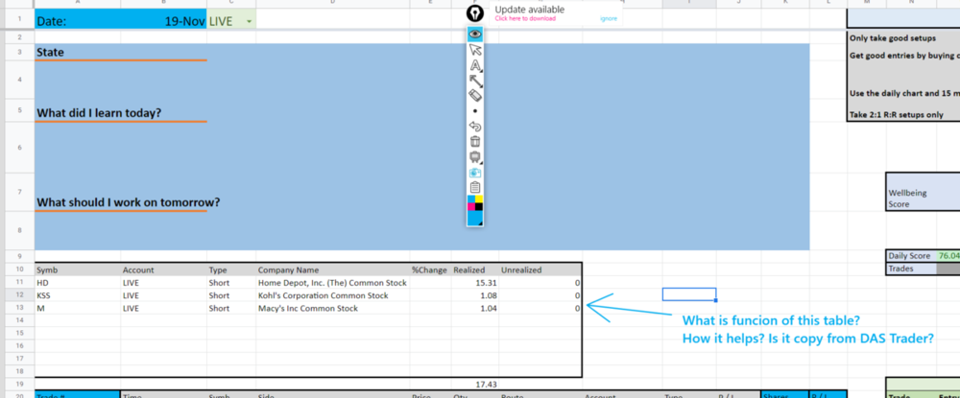Undo last annotation with the undo arrow
The image size is (960, 398).
pos(475,127)
